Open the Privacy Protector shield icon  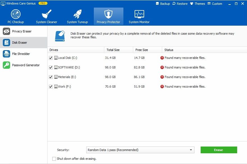(x=108, y=14)
